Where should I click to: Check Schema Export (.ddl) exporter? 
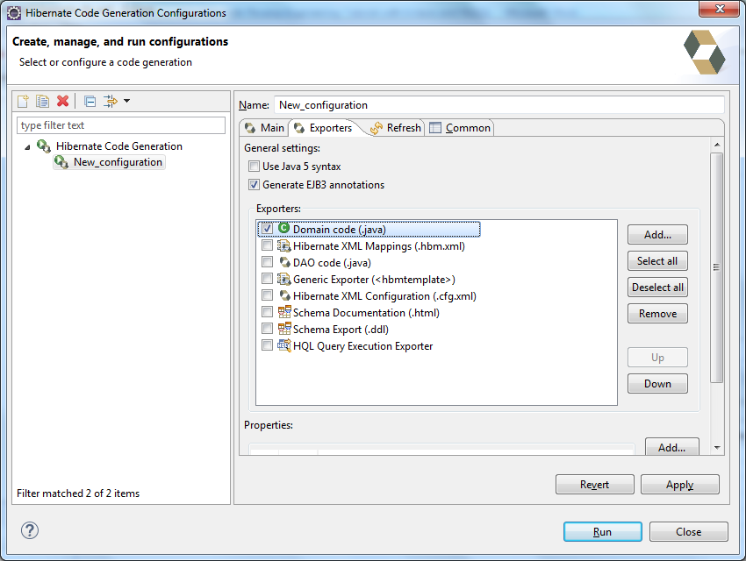267,329
